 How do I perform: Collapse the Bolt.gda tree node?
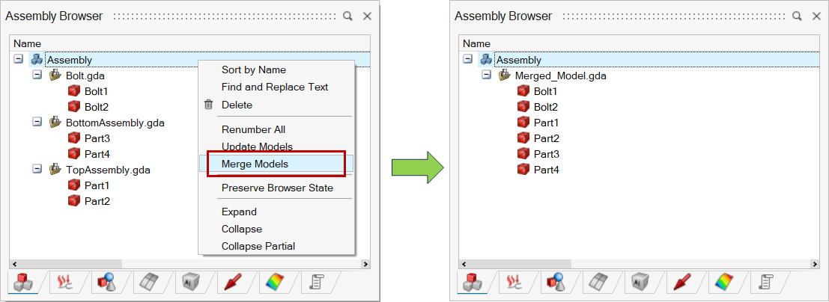(x=37, y=75)
